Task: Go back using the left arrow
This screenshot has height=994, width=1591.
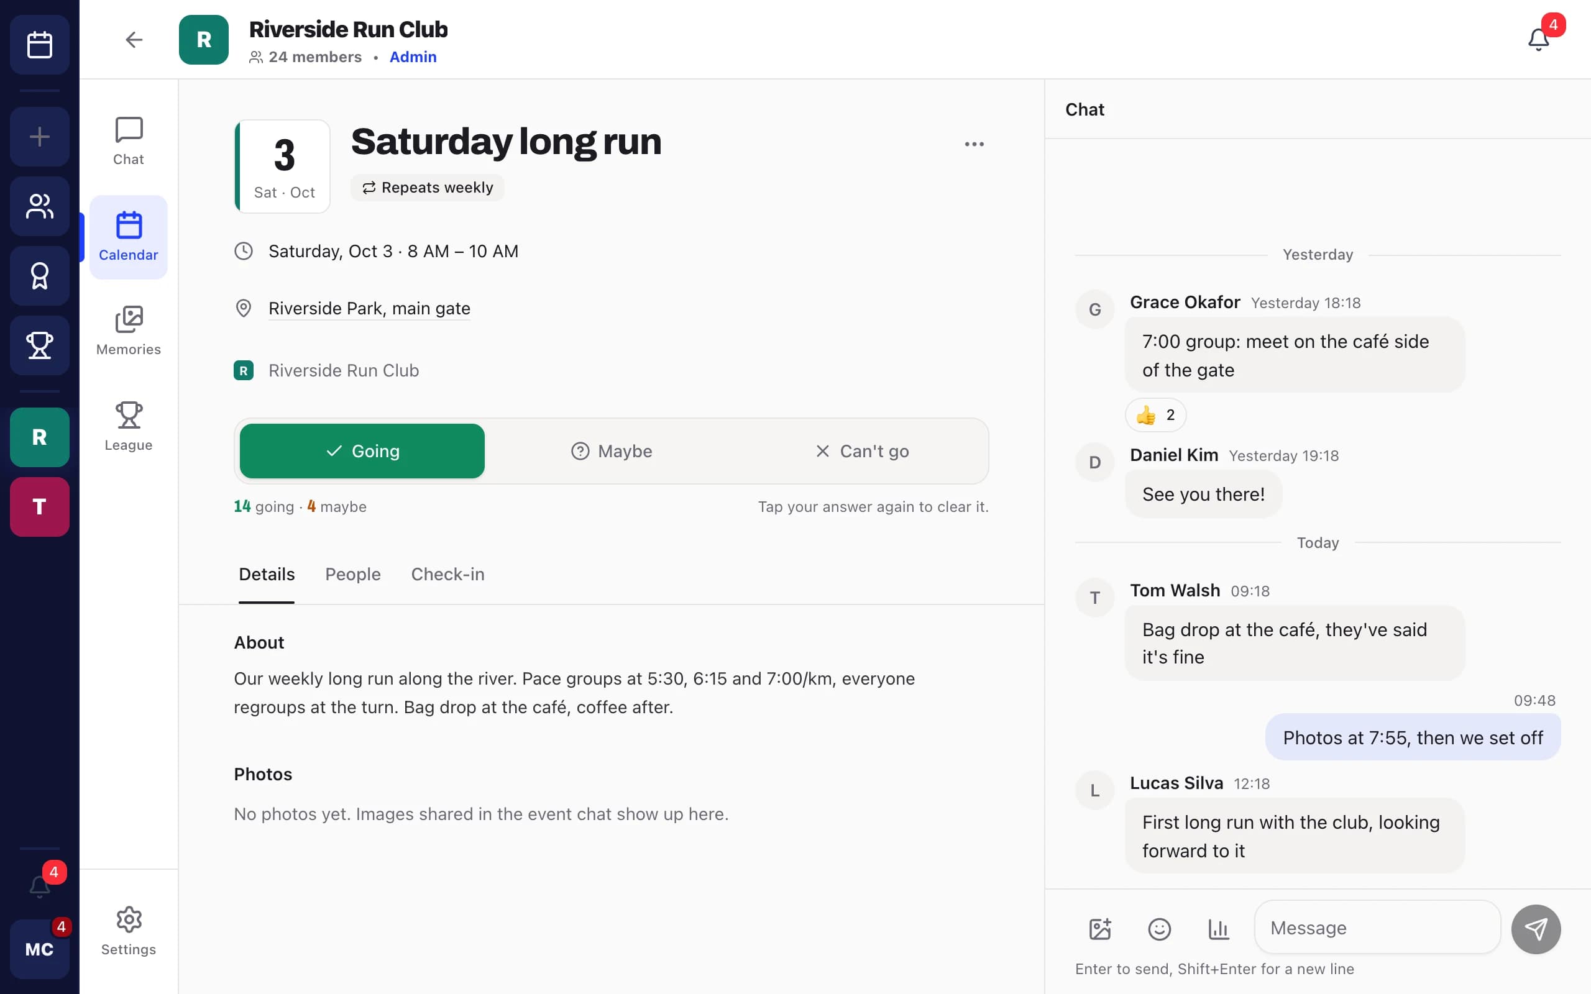Action: [x=134, y=39]
